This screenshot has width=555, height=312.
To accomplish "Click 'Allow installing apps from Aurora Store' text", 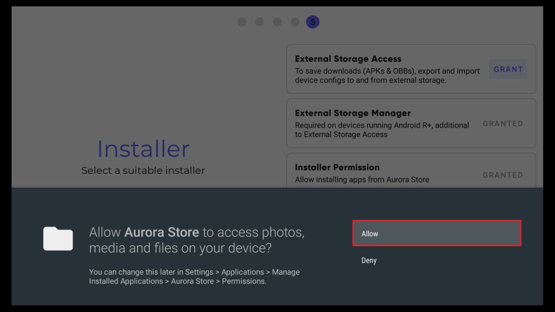I will pyautogui.click(x=362, y=180).
